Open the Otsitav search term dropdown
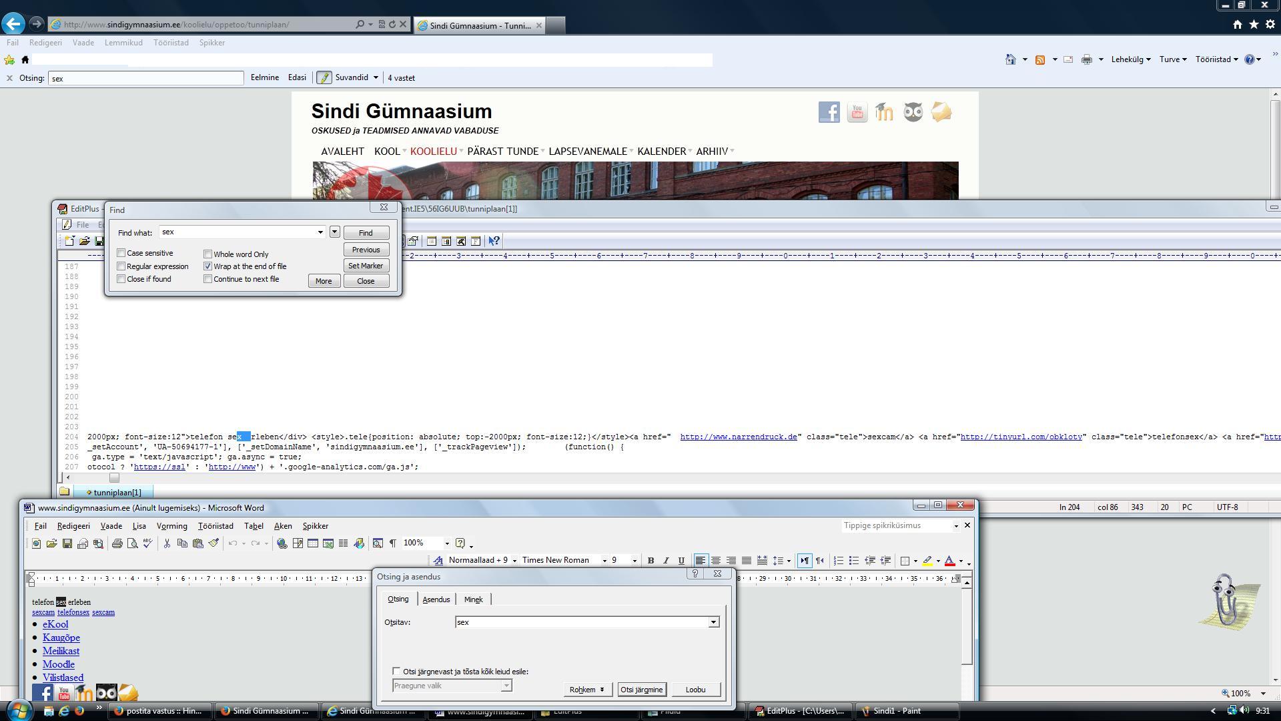1281x721 pixels. [713, 622]
